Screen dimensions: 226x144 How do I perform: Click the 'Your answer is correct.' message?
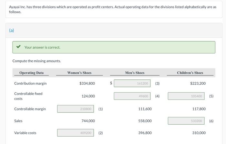click(42, 47)
